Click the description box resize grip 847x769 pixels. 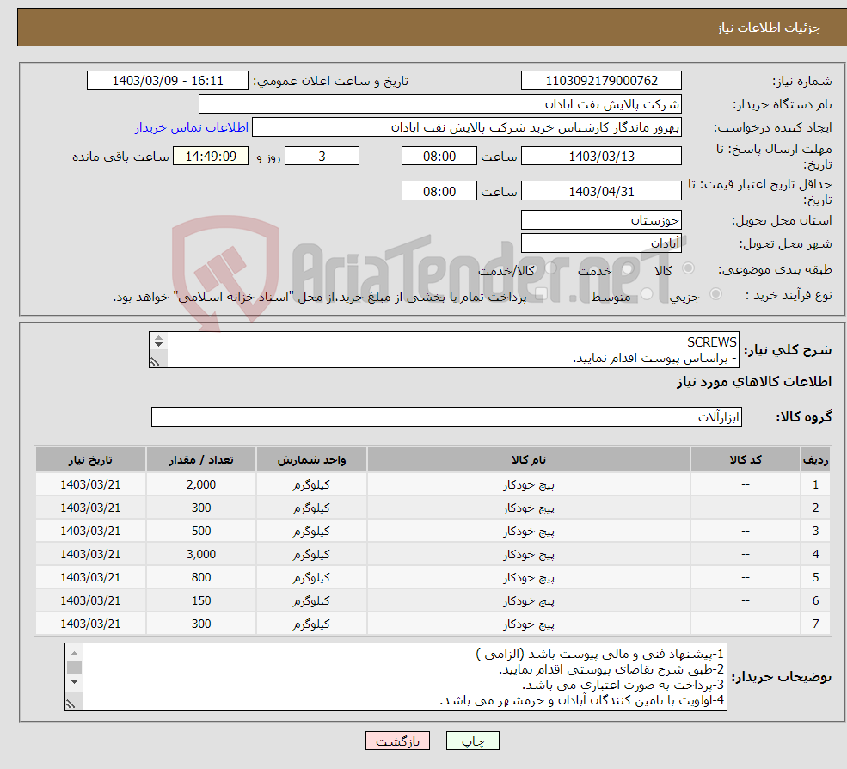(155, 361)
